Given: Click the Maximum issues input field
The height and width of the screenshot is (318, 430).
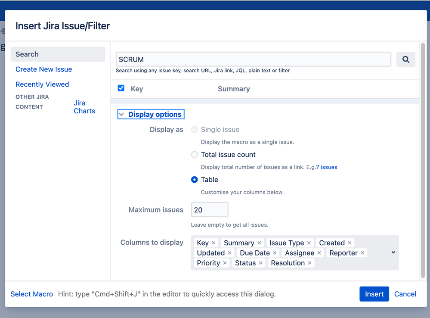Looking at the screenshot, I should point(210,210).
